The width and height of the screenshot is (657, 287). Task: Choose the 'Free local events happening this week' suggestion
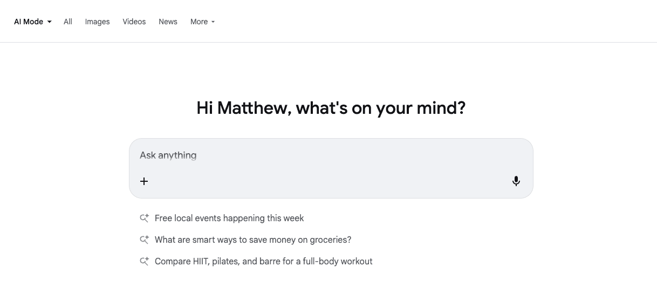[x=229, y=218]
